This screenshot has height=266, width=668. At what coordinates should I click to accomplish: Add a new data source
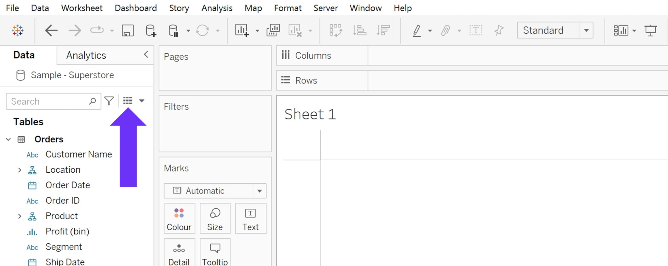(151, 31)
